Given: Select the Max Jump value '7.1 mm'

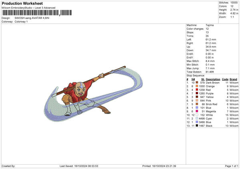Looking at the screenshot, I should (x=210, y=68).
